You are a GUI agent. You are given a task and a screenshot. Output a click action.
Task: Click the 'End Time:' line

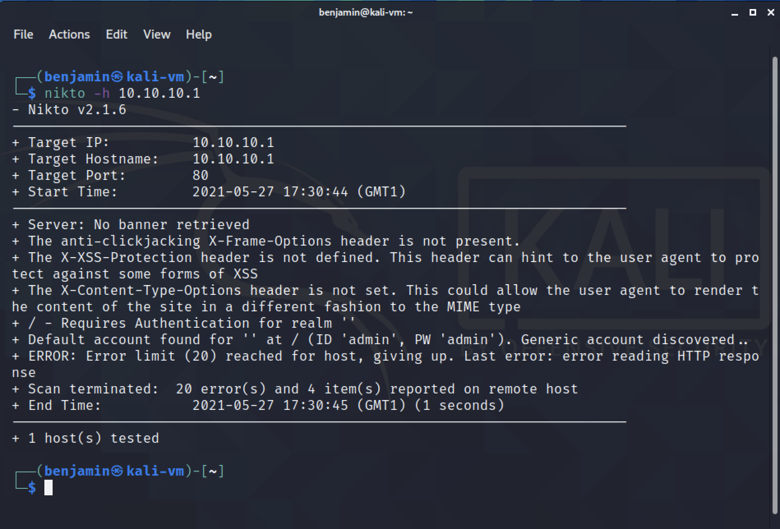258,405
